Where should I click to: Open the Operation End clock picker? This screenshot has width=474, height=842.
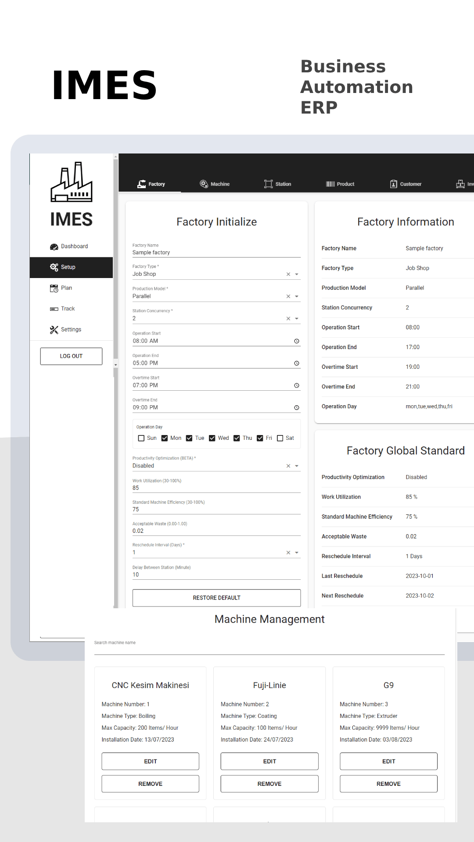[297, 364]
